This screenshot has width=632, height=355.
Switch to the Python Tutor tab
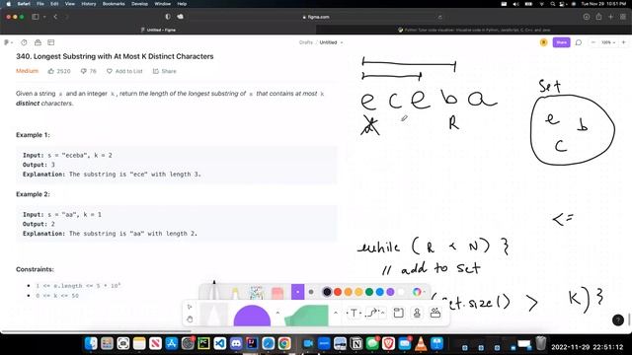tap(474, 30)
